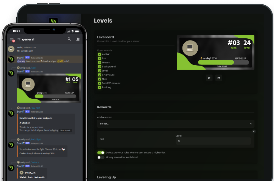Open the member list on the phone
The width and height of the screenshot is (274, 181).
coord(78,39)
